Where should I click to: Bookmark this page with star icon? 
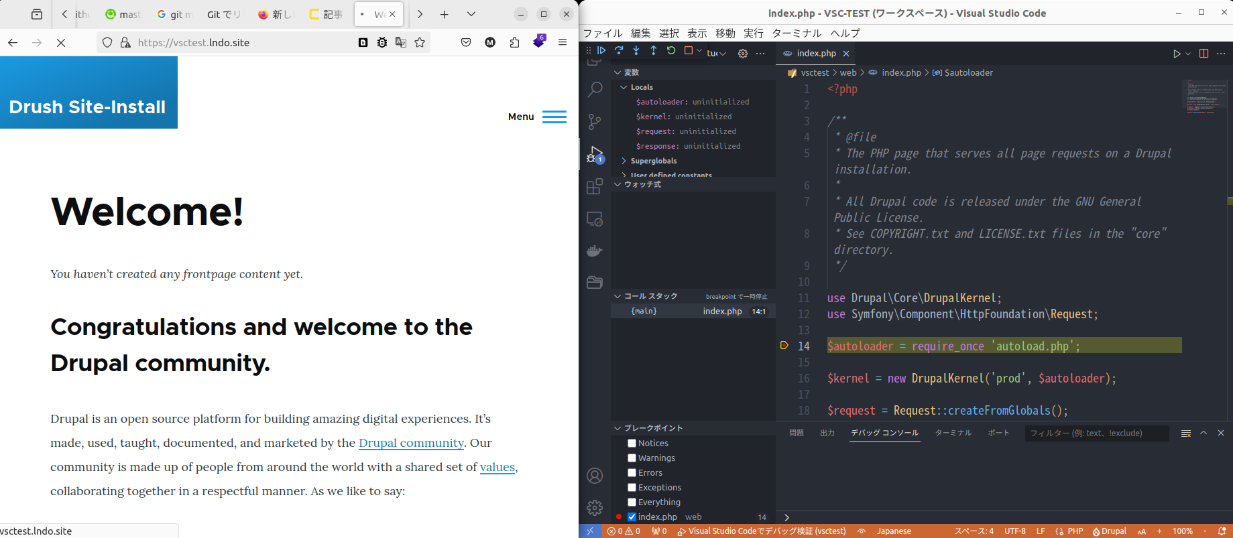tap(420, 42)
